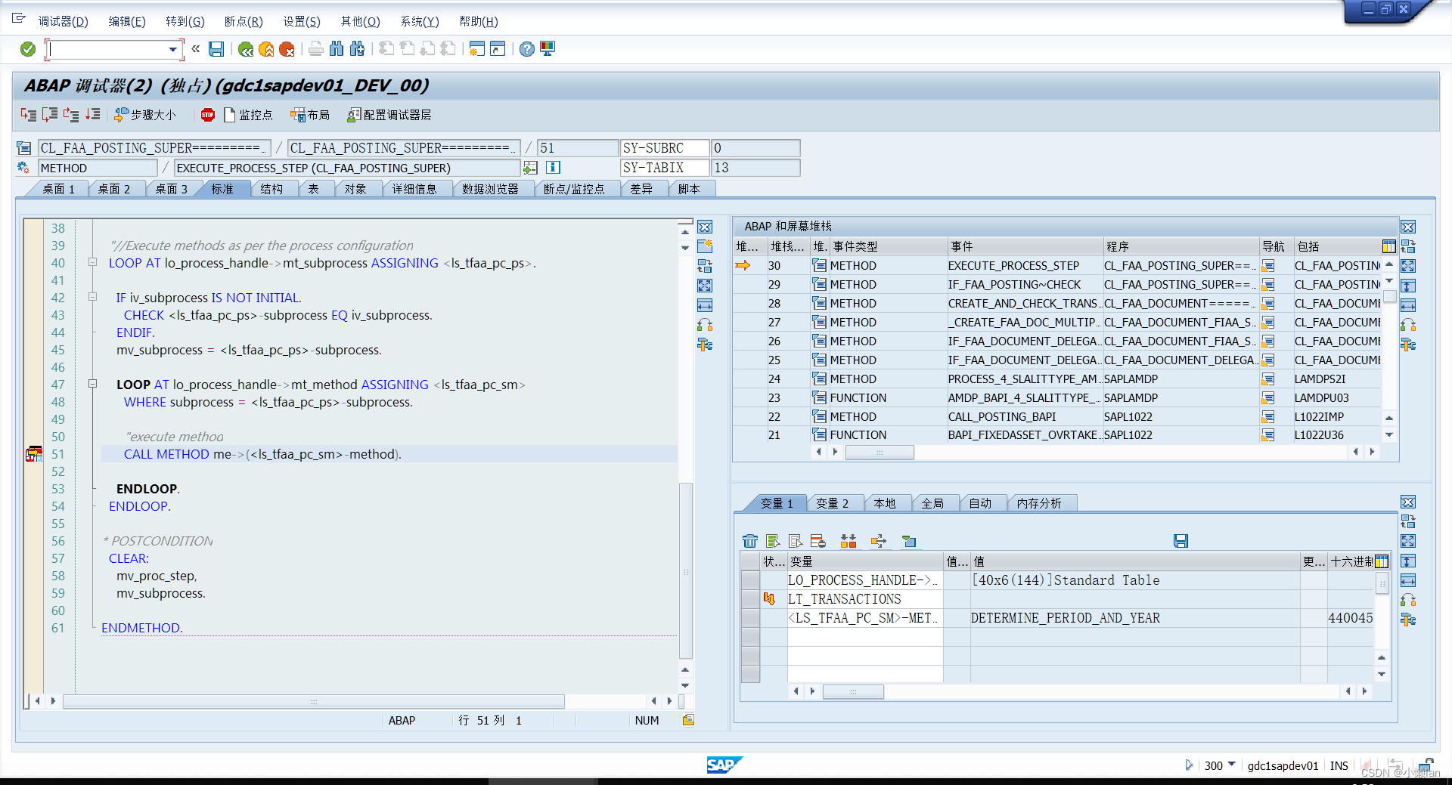Switch to the 数据浏览器 tab
The image size is (1452, 785).
click(x=492, y=189)
